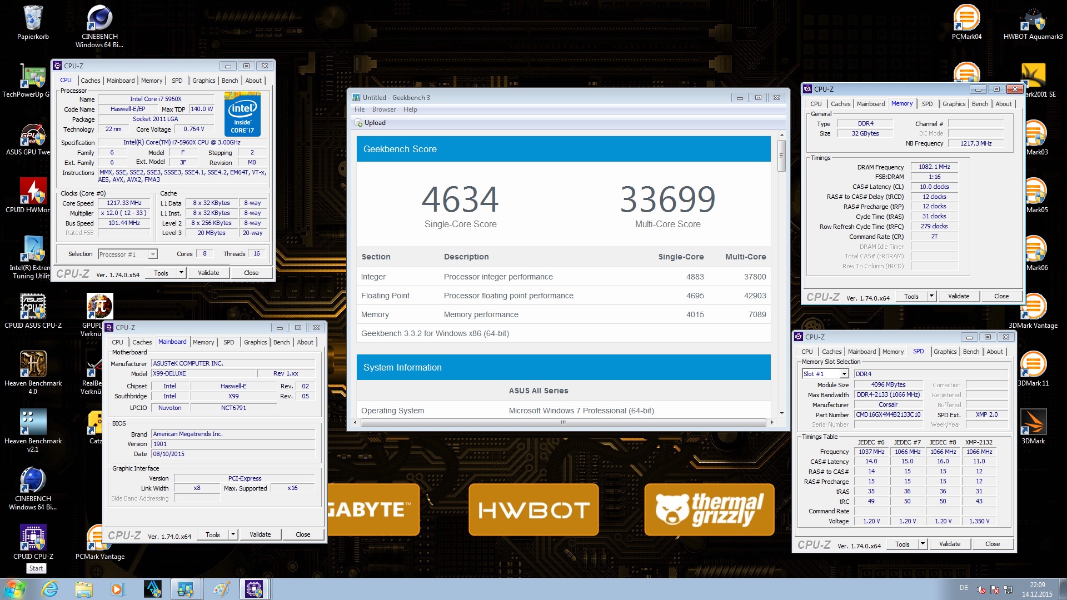This screenshot has width=1067, height=600.
Task: Click the X99-DELUXE model field
Action: tap(204, 373)
